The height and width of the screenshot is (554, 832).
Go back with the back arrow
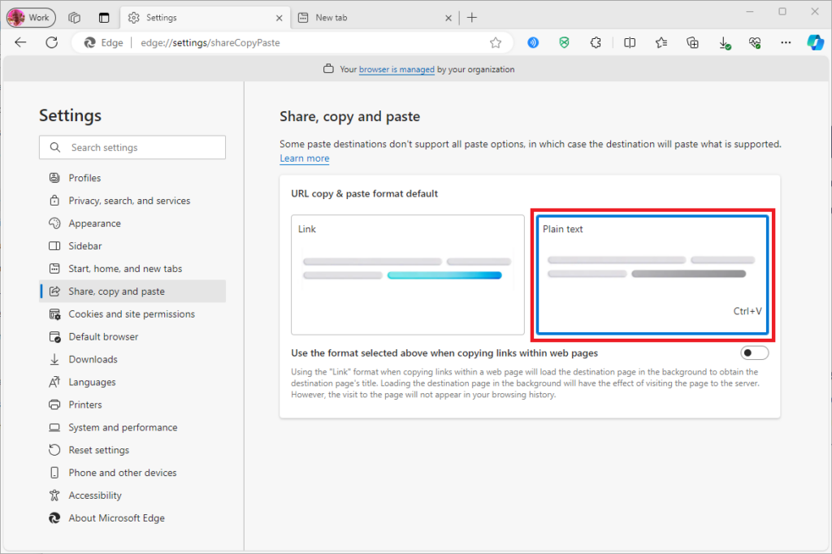tap(20, 42)
